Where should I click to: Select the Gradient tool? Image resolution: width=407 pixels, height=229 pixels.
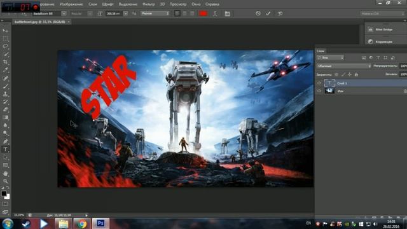coord(5,117)
